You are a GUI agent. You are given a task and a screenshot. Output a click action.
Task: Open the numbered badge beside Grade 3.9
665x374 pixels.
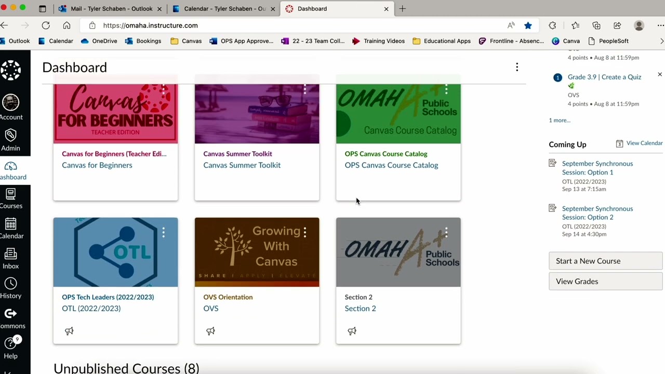pyautogui.click(x=557, y=77)
